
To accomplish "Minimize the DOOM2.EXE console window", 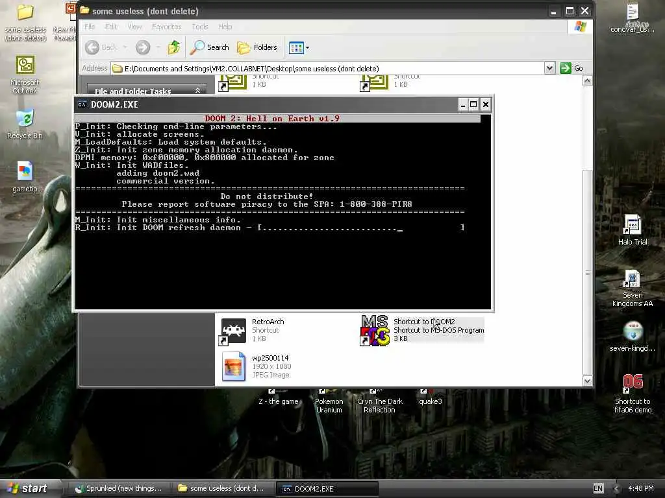I will click(x=462, y=104).
